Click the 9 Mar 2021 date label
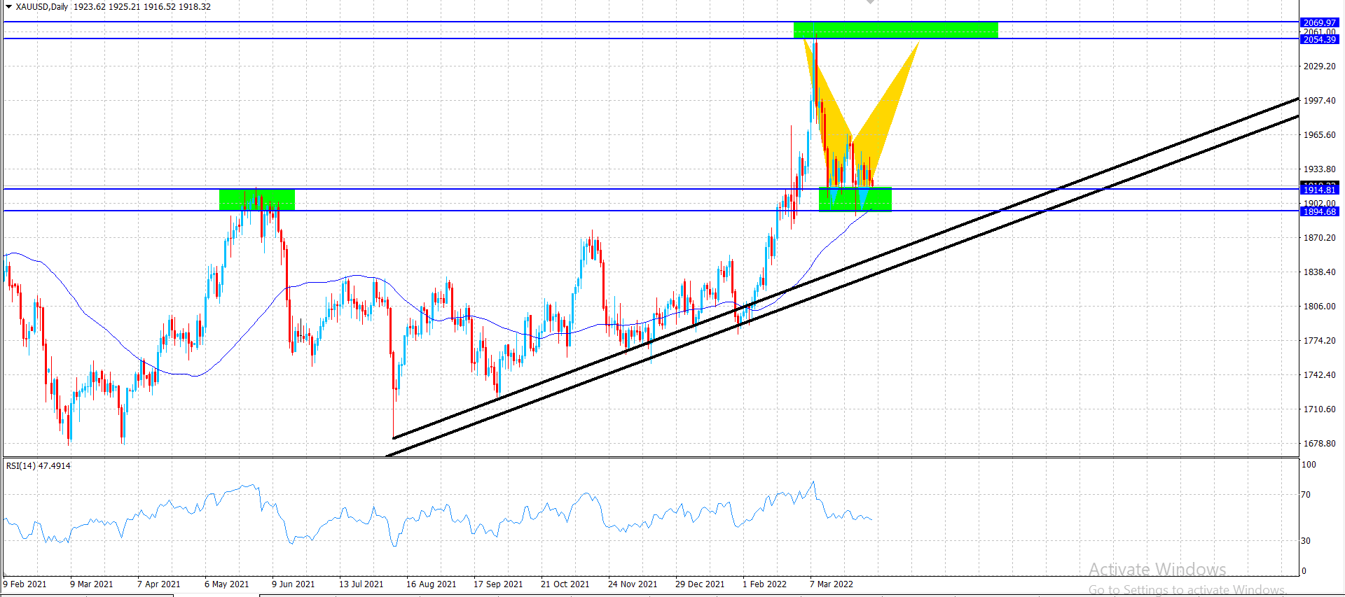The height and width of the screenshot is (597, 1345). pos(92,584)
